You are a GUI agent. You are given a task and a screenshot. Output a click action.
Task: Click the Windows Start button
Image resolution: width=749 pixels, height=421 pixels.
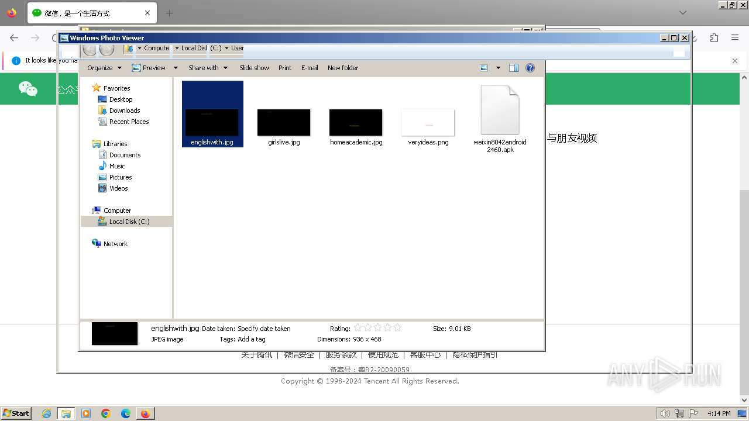[x=16, y=413]
